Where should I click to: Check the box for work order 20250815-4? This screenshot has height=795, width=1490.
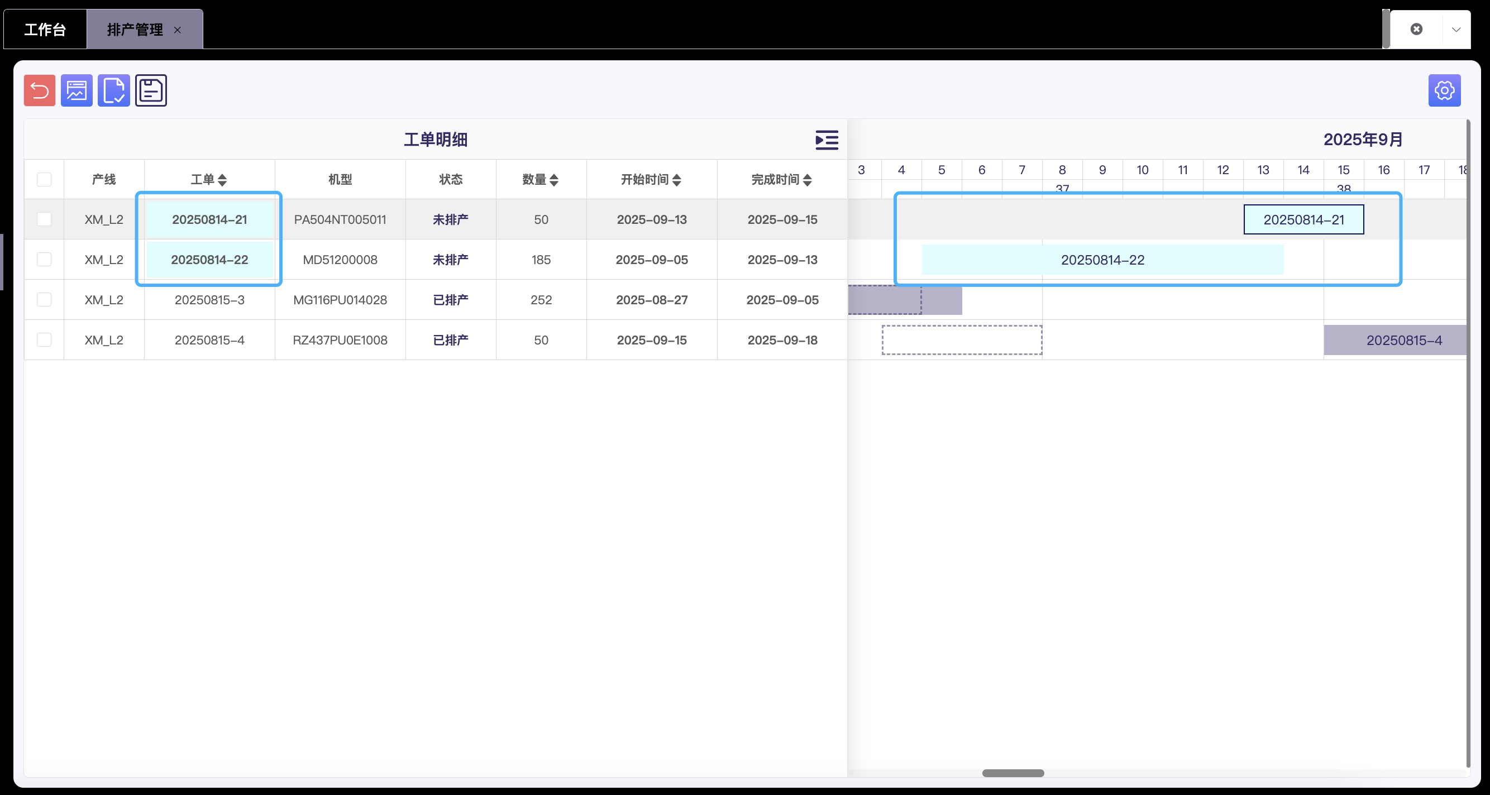coord(44,340)
